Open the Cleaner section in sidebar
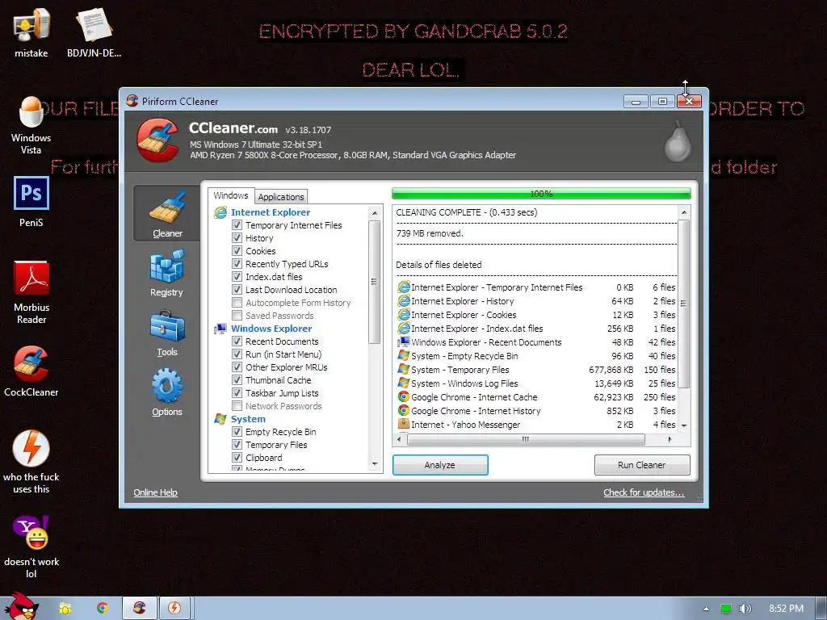The width and height of the screenshot is (827, 620). point(166,213)
